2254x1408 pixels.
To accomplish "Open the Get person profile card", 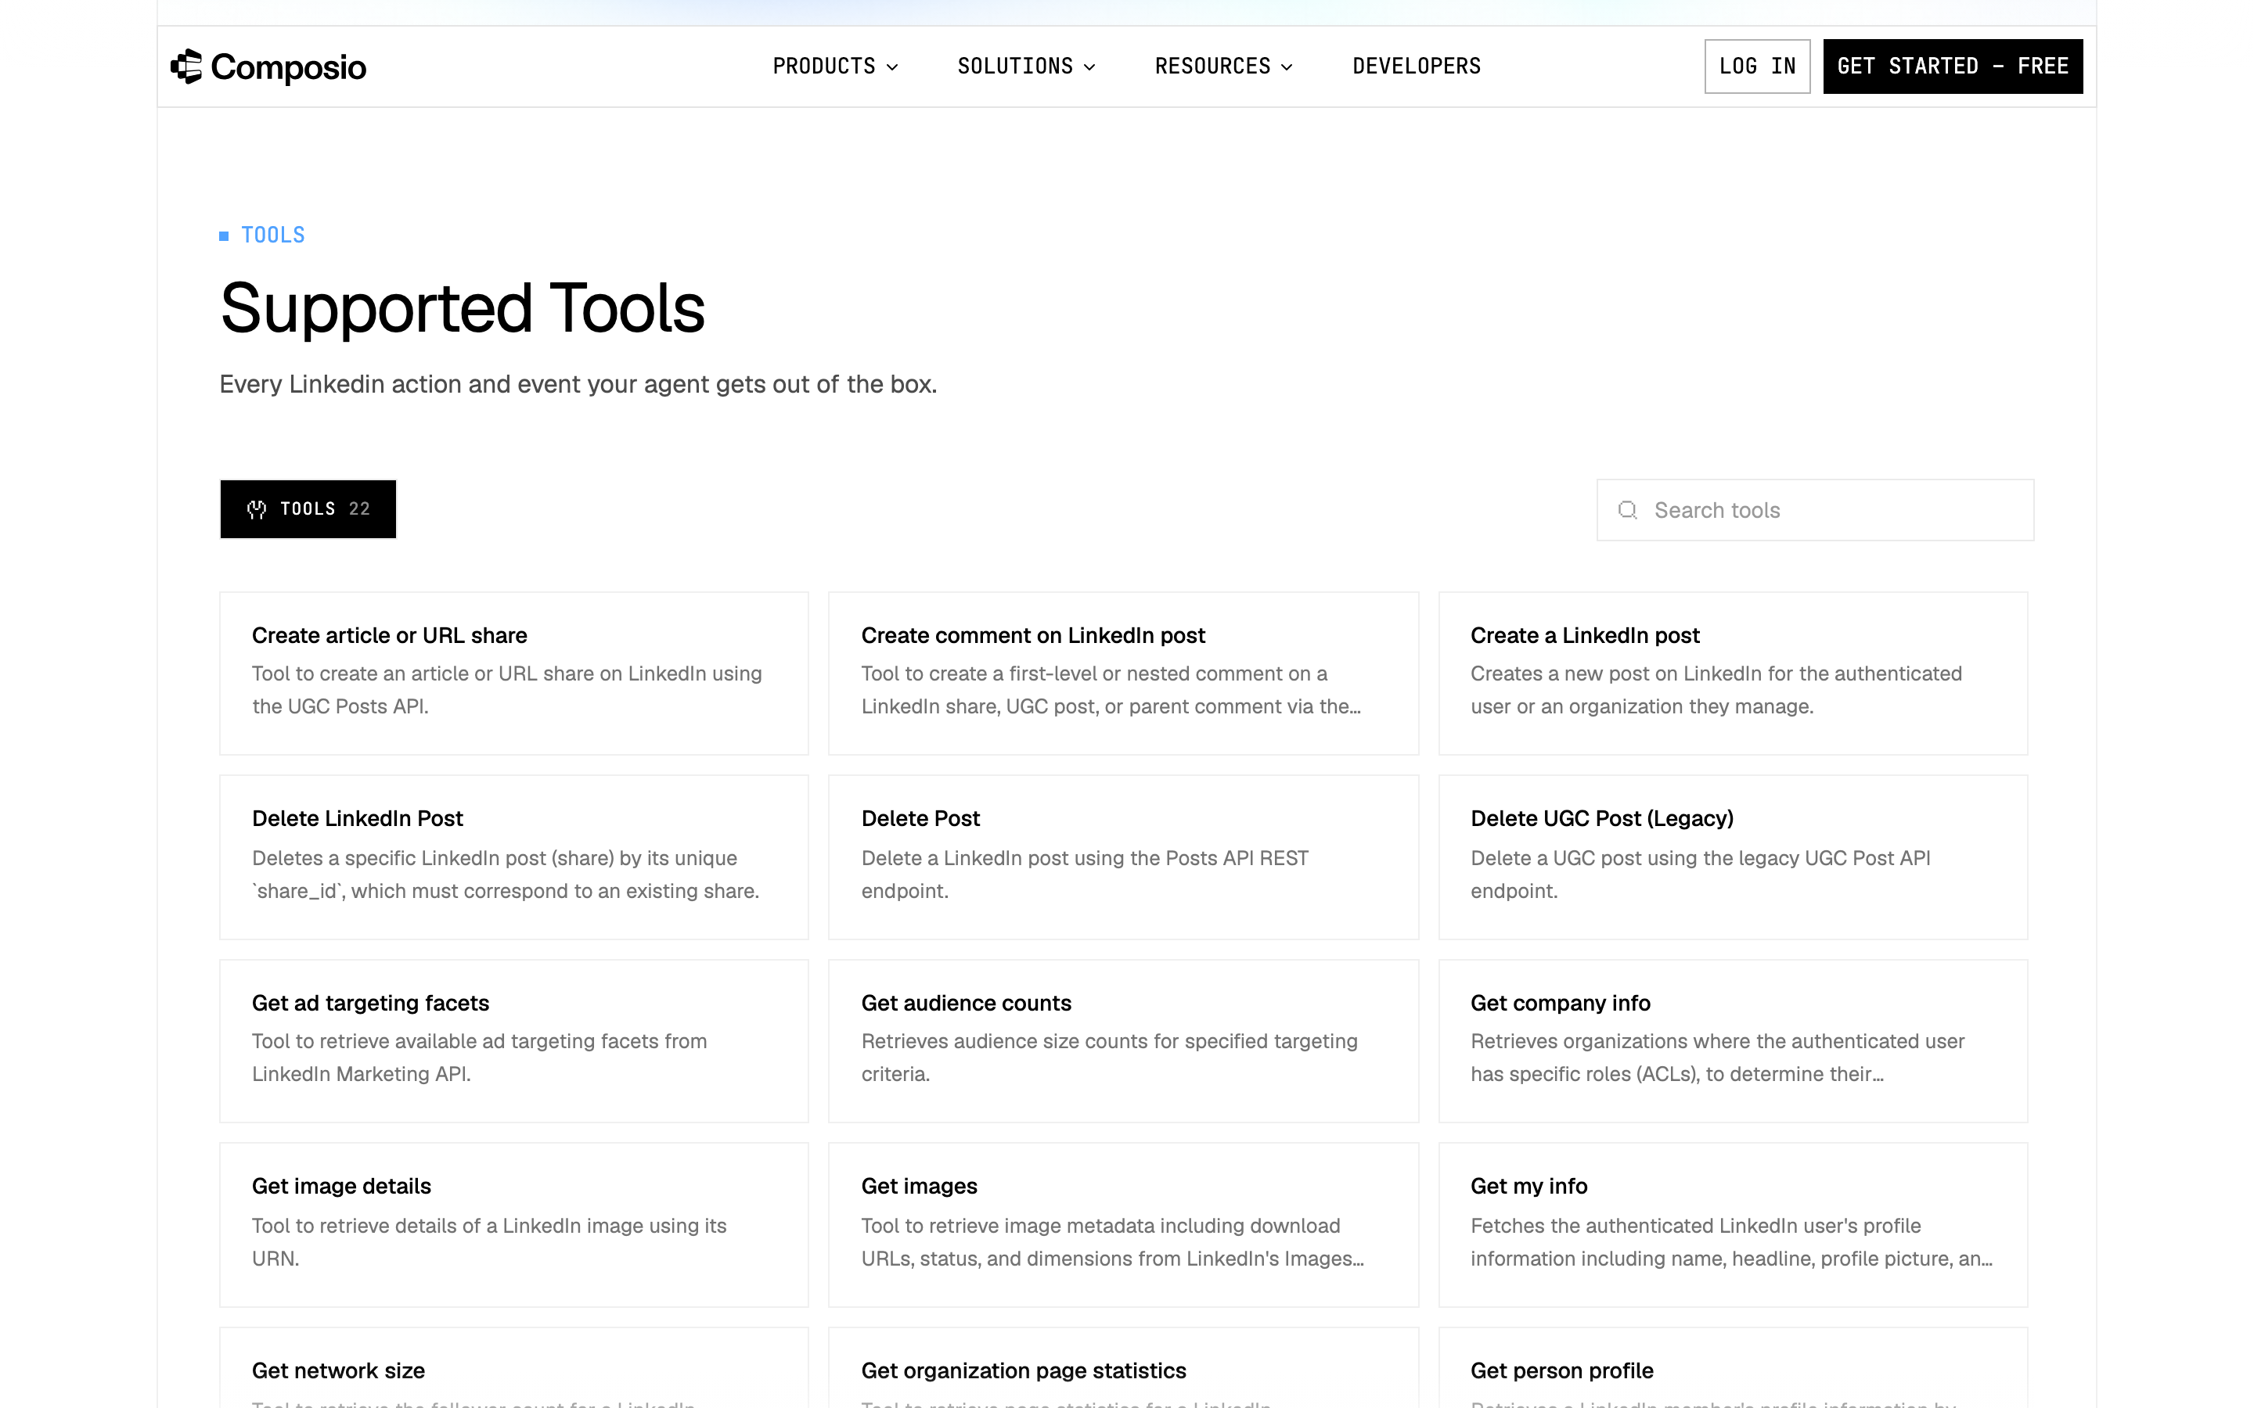I will click(1733, 1367).
